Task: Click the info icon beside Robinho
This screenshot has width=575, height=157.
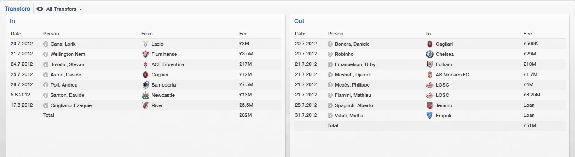Action: 330,54
